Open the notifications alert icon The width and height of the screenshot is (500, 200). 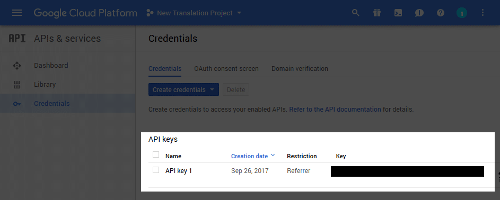point(419,13)
